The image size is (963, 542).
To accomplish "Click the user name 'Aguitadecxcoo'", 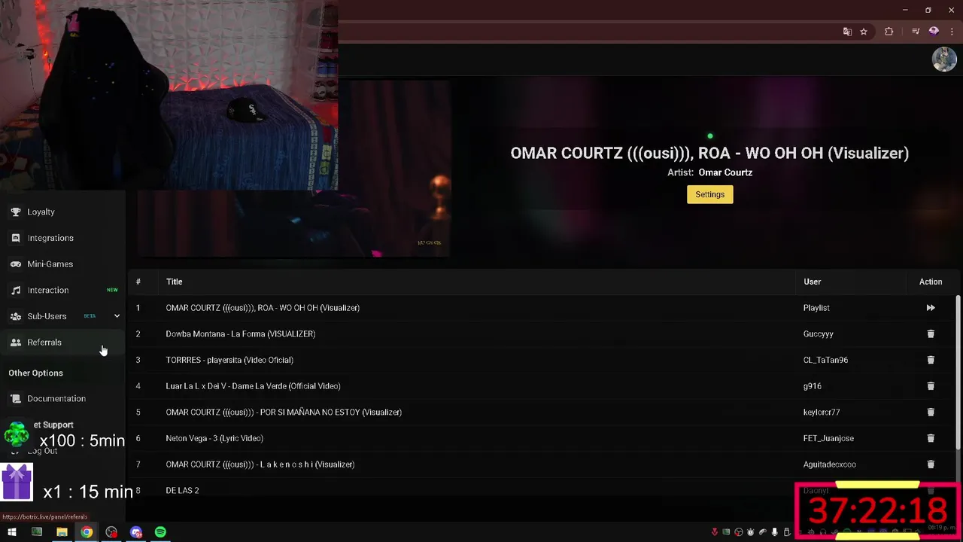I will [830, 464].
